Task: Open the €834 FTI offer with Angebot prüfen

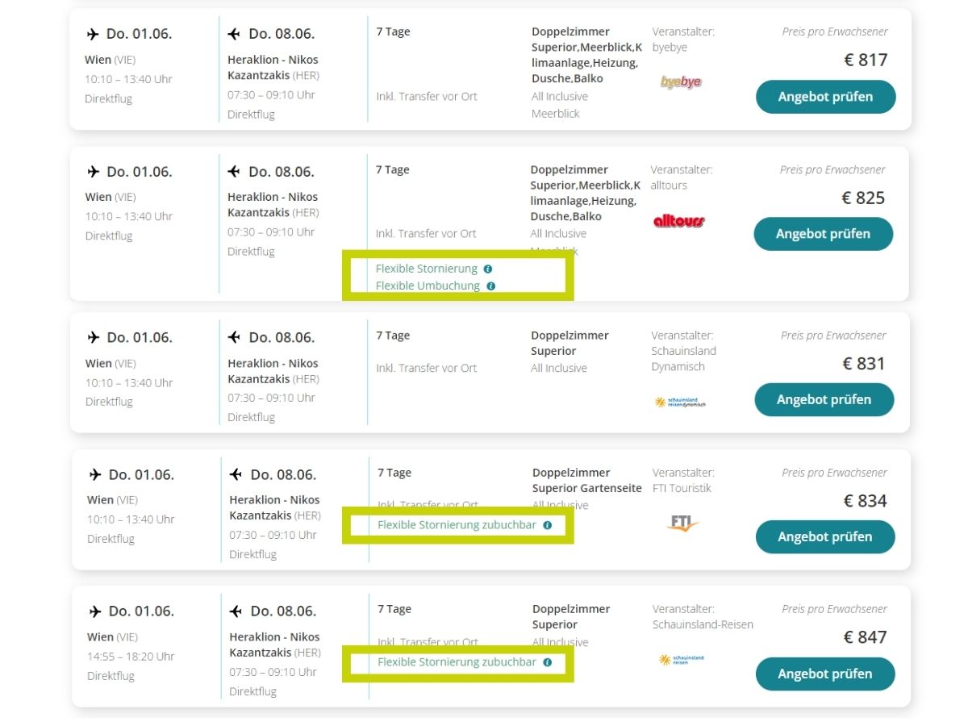Action: [824, 536]
